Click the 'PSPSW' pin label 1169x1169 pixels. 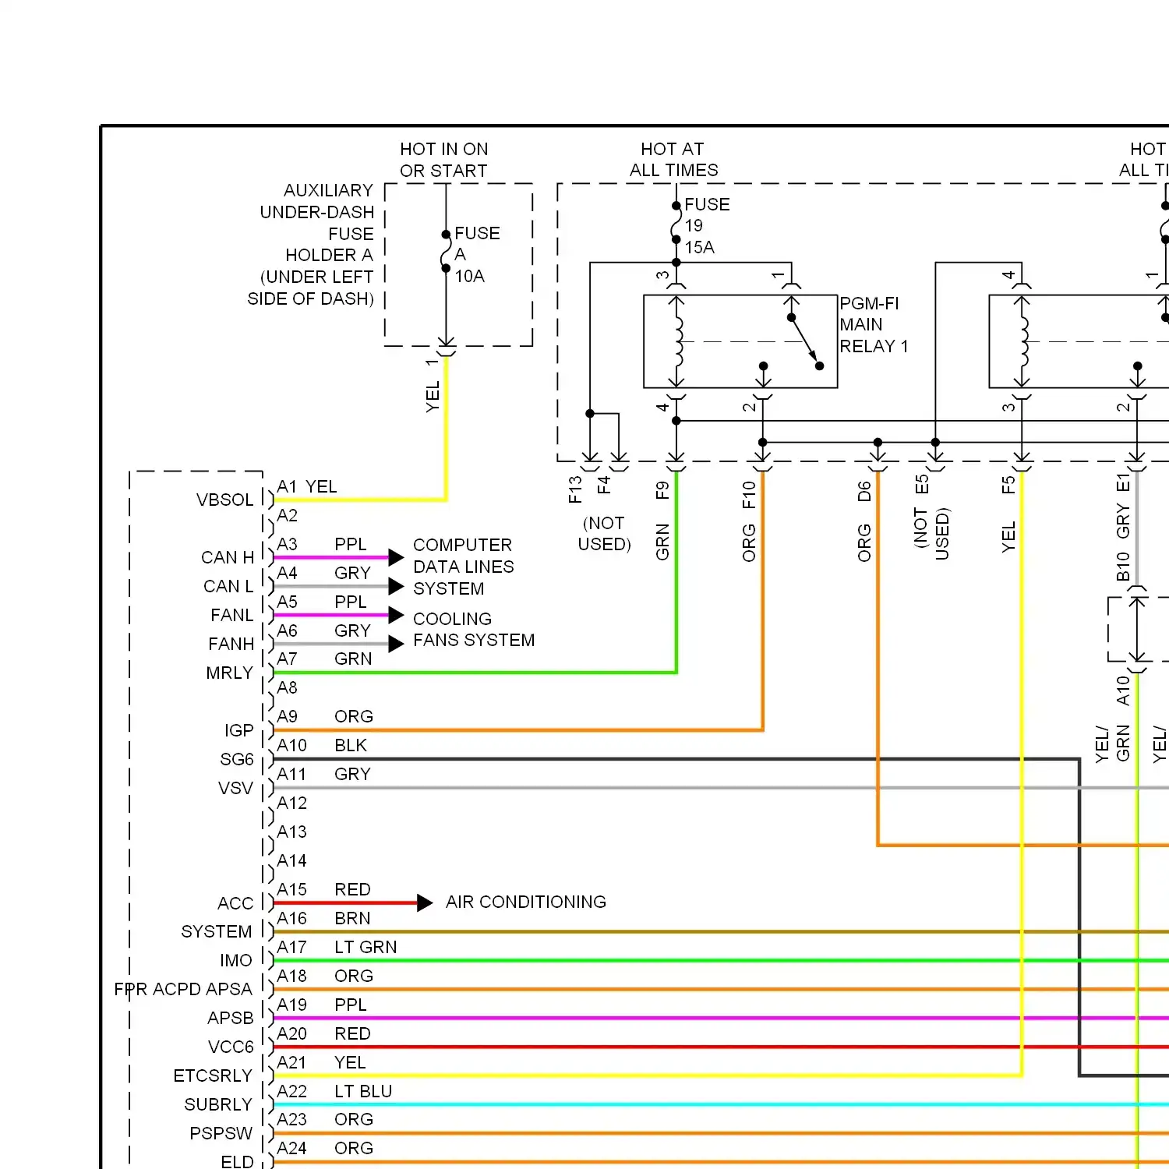click(221, 1134)
